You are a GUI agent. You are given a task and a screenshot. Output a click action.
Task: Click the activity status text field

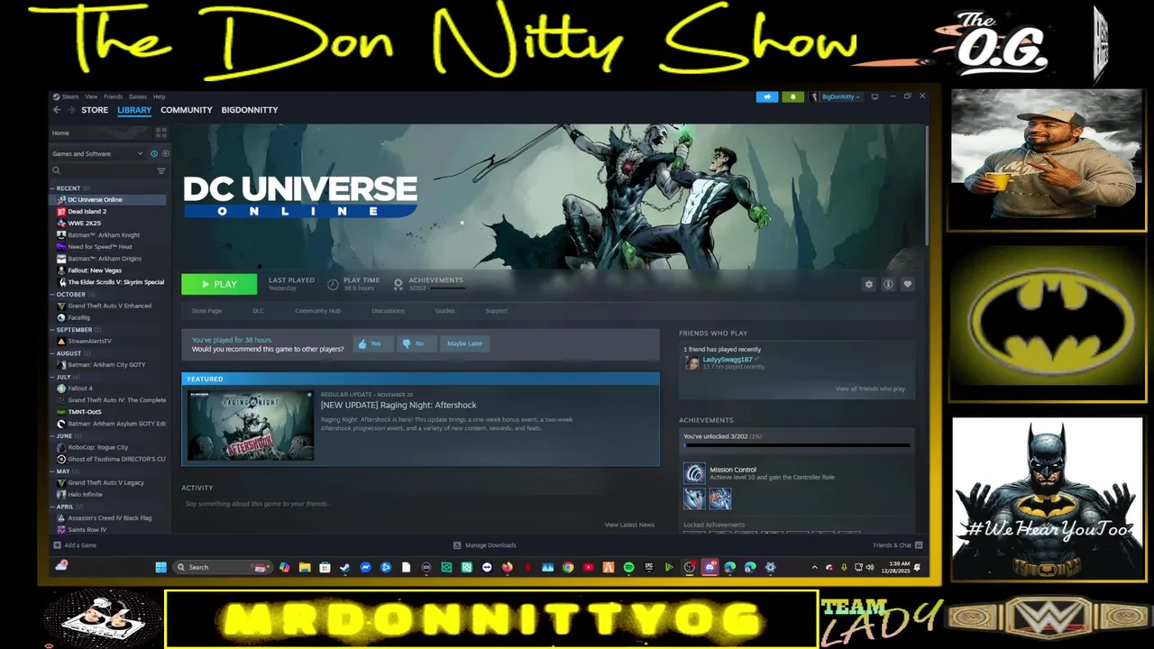click(420, 504)
